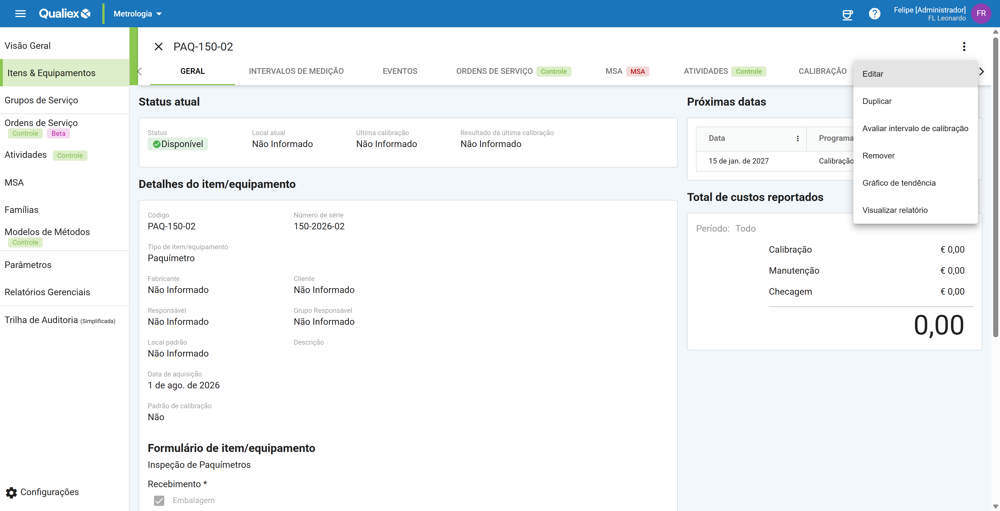The image size is (1000, 511).
Task: Click the Período Todo filter
Action: [x=726, y=229]
